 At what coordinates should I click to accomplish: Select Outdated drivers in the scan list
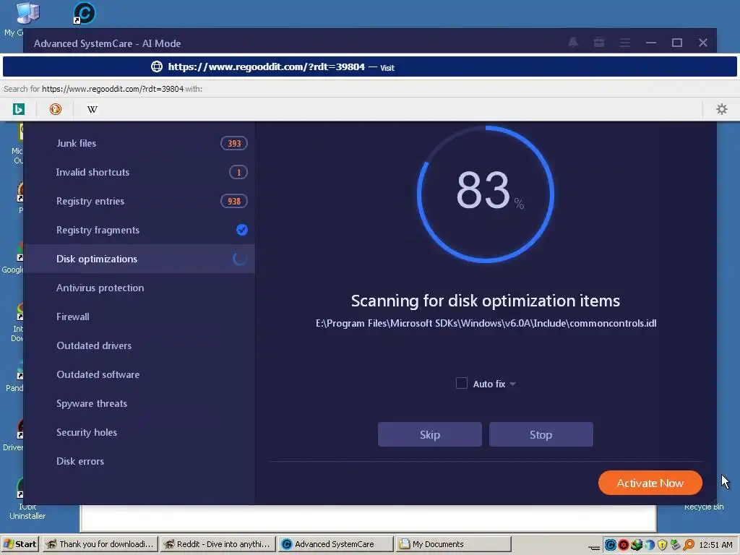[139, 345]
